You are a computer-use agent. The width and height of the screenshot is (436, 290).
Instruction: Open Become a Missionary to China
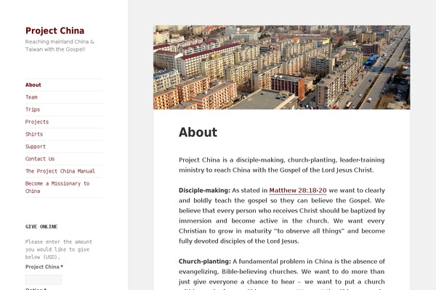(x=57, y=187)
